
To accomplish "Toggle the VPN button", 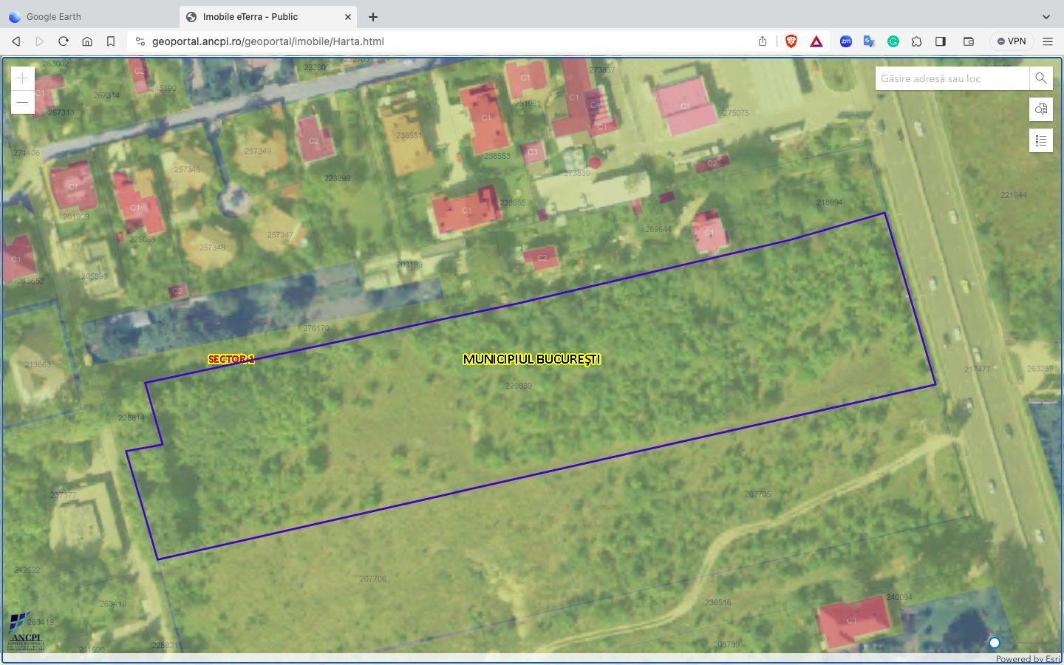I will click(1012, 41).
